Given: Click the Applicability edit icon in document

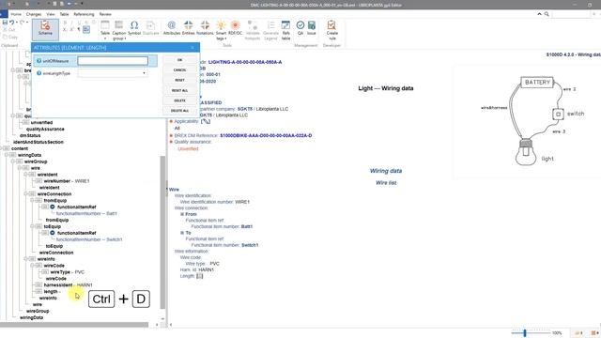Looking at the screenshot, I should [x=206, y=121].
